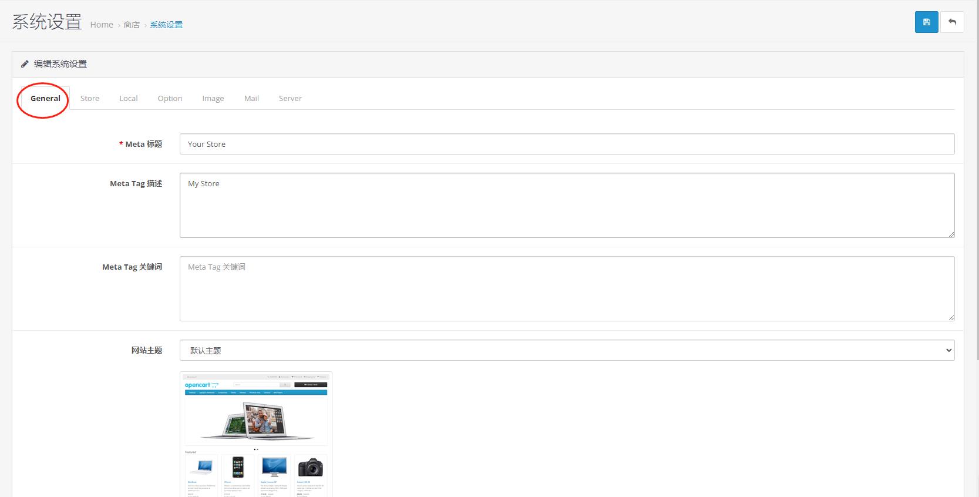This screenshot has height=497, width=979.
Task: Click into the Meta Tag 关键词 textarea
Action: (567, 288)
